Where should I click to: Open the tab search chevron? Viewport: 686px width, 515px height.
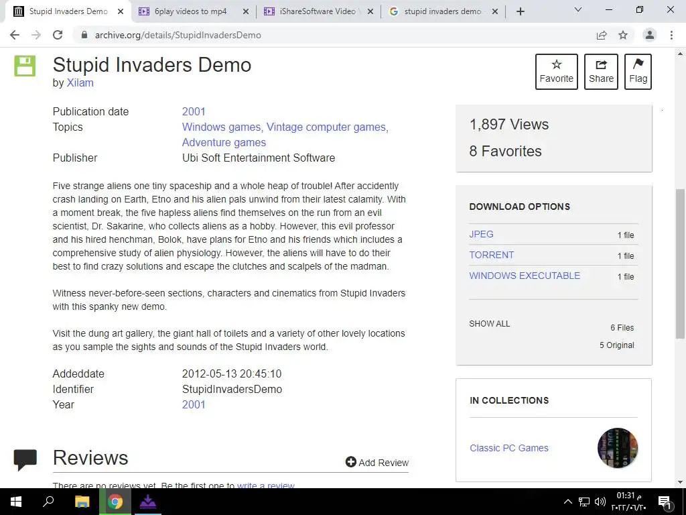(x=578, y=9)
